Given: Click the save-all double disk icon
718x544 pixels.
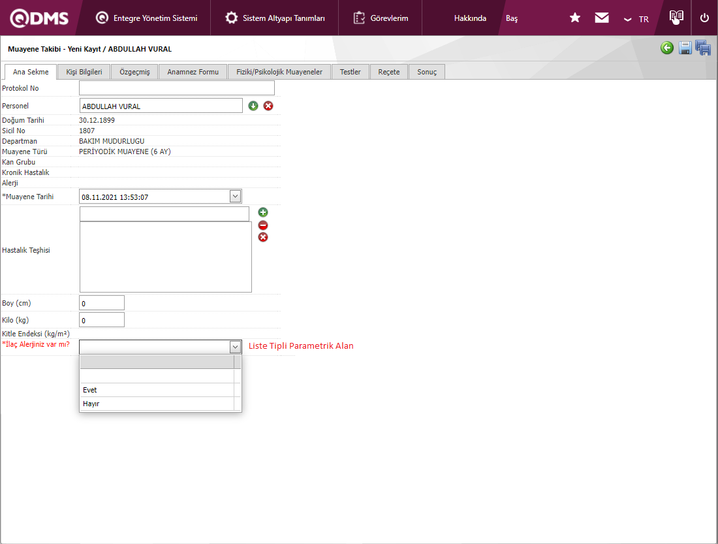Looking at the screenshot, I should [703, 48].
